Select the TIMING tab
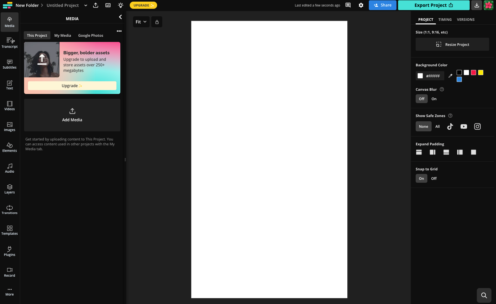Viewport: 496px width, 304px height. (x=445, y=20)
